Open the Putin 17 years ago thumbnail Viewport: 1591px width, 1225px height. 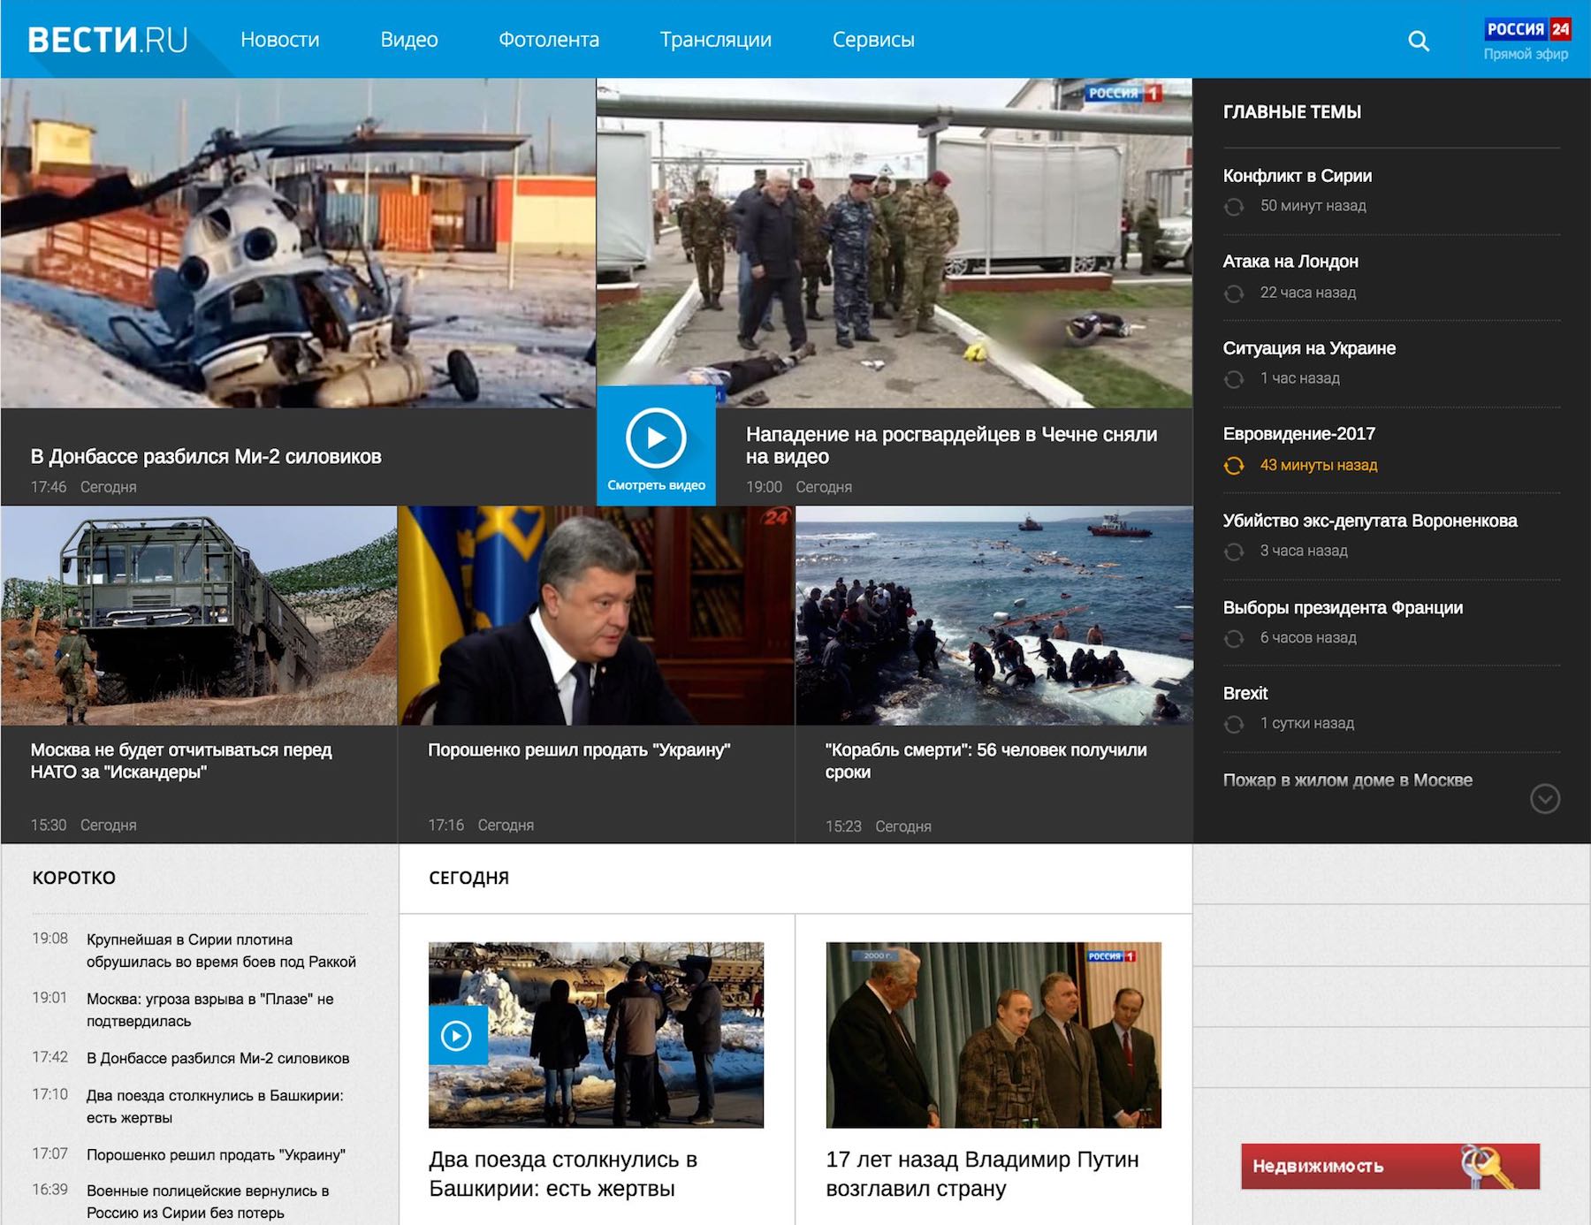click(x=993, y=1035)
